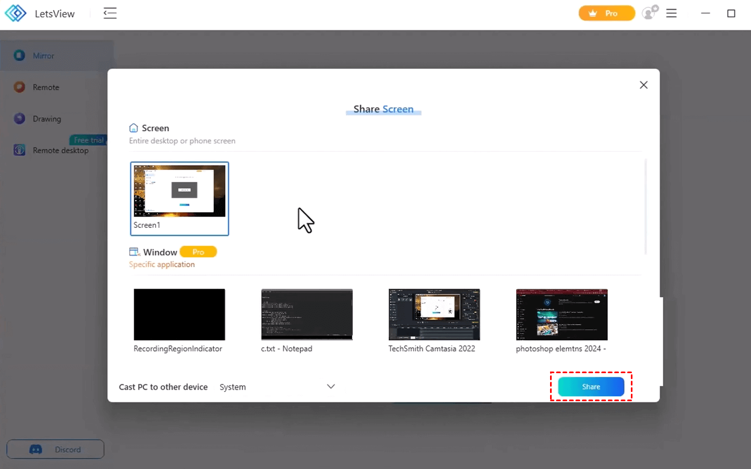Select the TechSmith Camtasia 2022 thumbnail
The height and width of the screenshot is (469, 751).
[x=434, y=314]
